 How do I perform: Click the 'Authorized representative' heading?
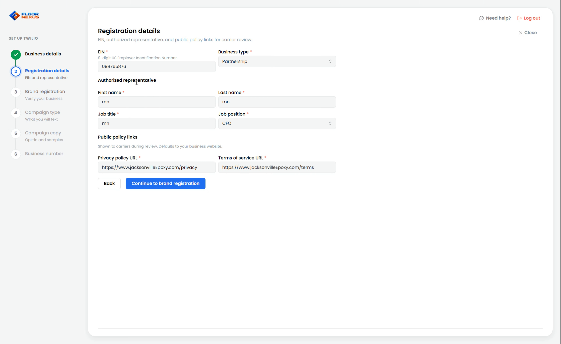pos(127,80)
